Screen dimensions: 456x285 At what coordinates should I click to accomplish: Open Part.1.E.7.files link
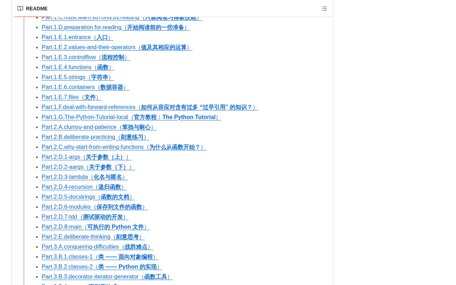click(72, 97)
